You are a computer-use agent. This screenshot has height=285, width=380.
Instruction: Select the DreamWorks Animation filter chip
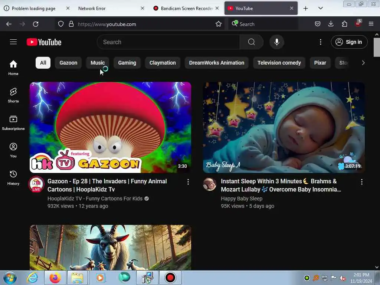[x=217, y=63]
